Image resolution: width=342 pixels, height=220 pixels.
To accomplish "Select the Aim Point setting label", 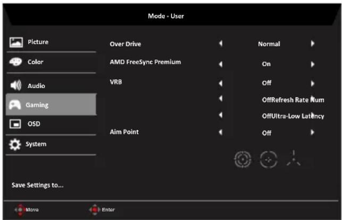I will (124, 132).
